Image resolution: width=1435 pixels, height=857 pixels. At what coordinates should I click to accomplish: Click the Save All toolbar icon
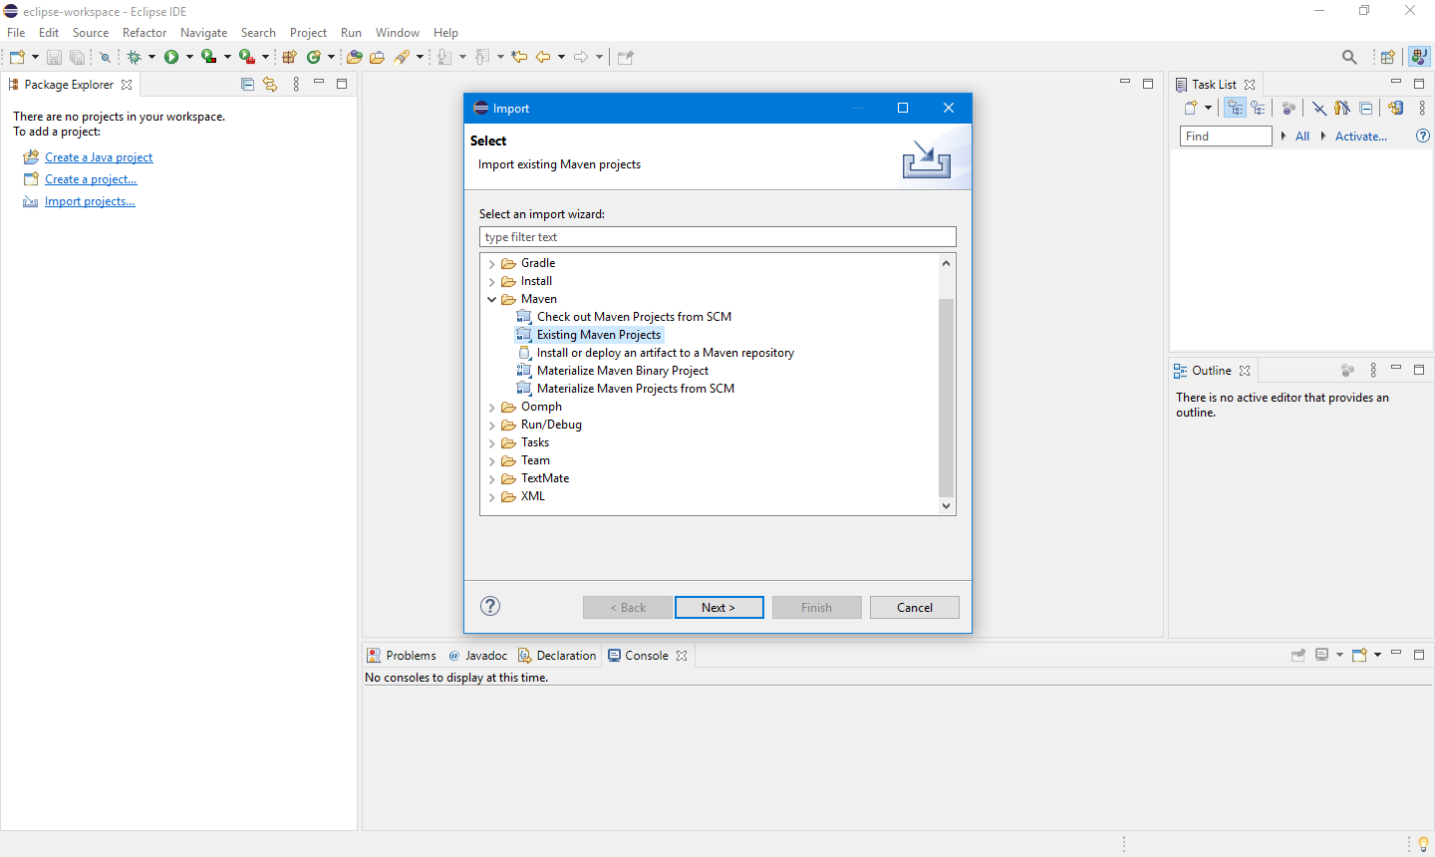click(x=77, y=57)
